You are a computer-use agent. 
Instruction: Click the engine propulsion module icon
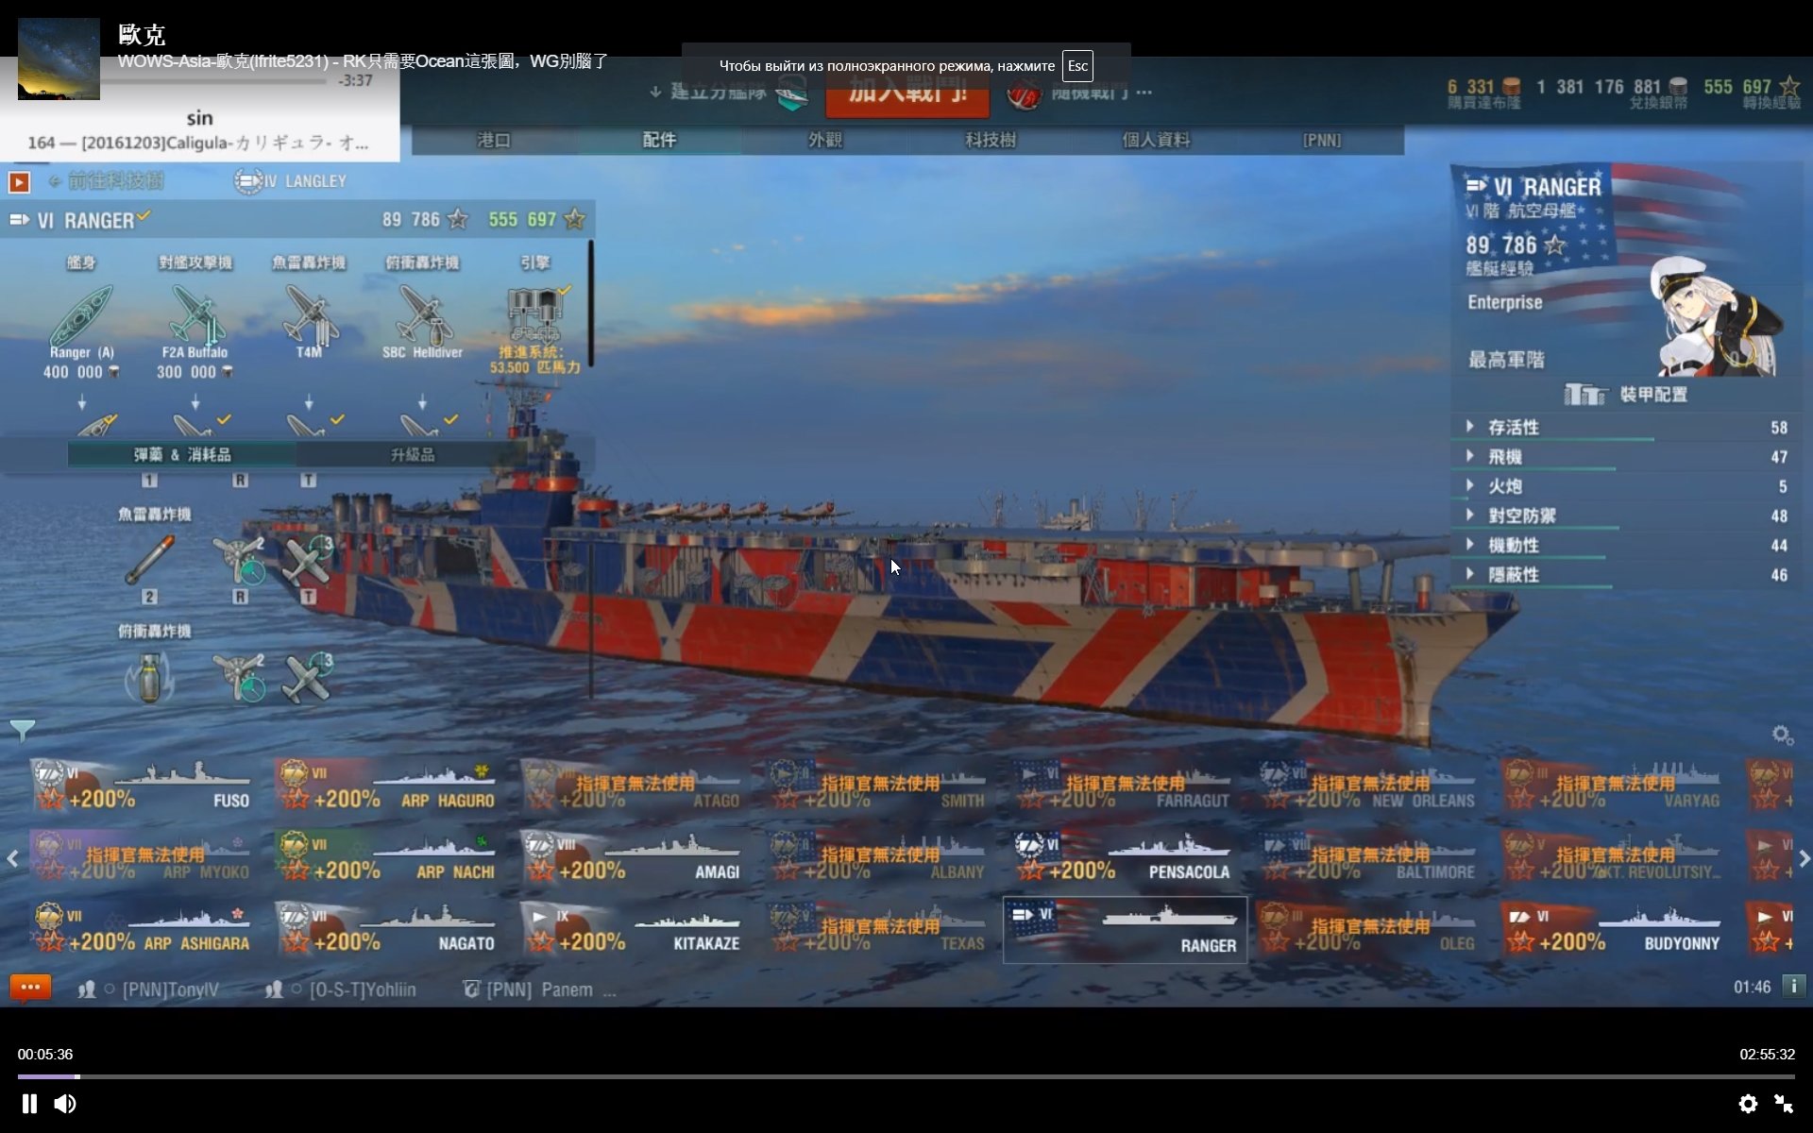point(535,314)
